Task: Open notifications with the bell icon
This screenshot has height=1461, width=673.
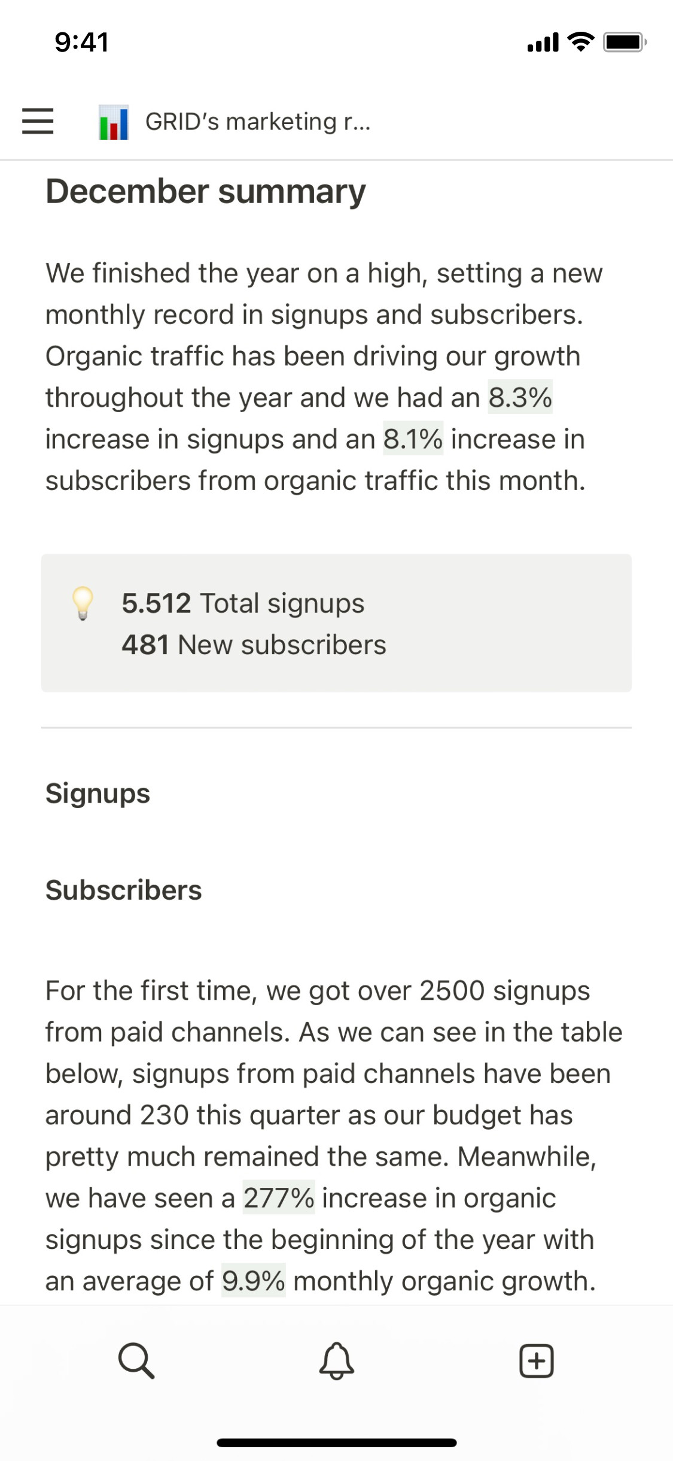Action: coord(337,1361)
